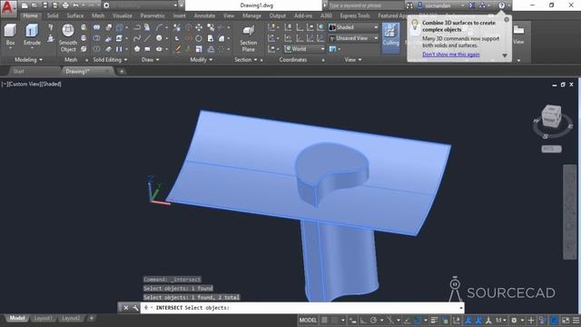Viewport: 581px width, 327px height.
Task: Toggle hardware acceleration icon in status bar
Action: click(x=555, y=320)
